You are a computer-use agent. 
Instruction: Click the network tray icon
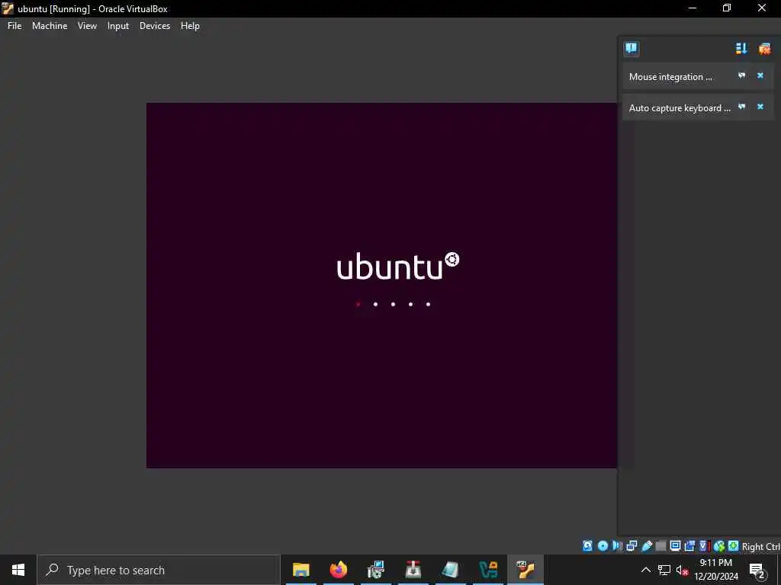click(x=664, y=570)
